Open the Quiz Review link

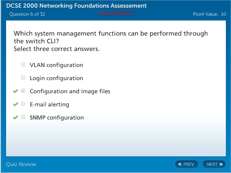21,164
